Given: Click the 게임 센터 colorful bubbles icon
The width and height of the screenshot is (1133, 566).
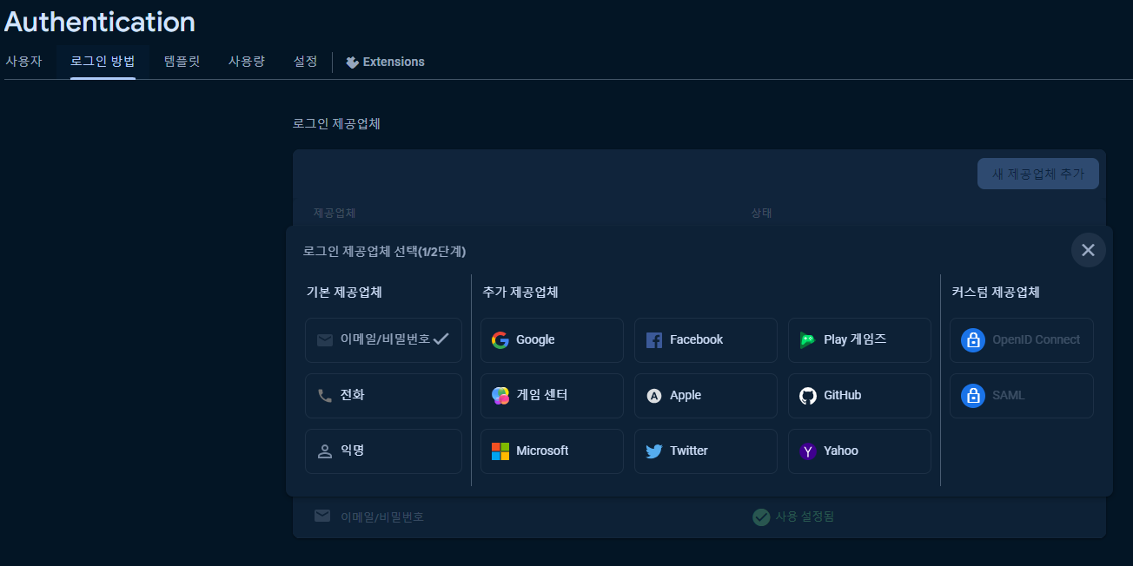Looking at the screenshot, I should (x=500, y=396).
